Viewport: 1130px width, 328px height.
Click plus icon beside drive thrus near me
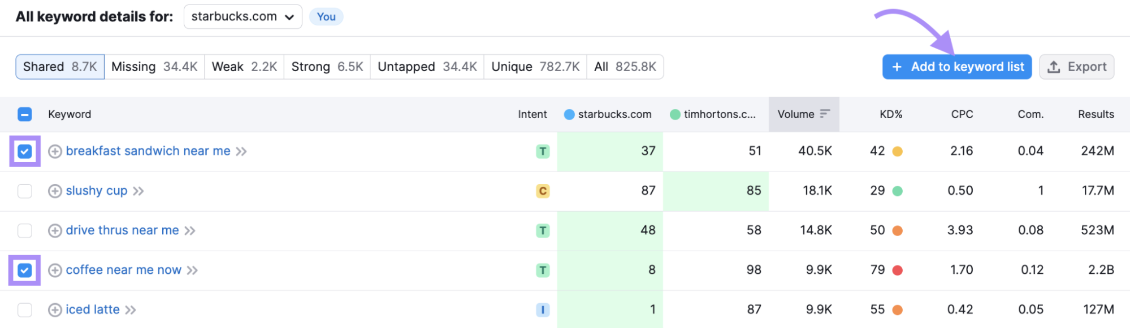[x=55, y=230]
